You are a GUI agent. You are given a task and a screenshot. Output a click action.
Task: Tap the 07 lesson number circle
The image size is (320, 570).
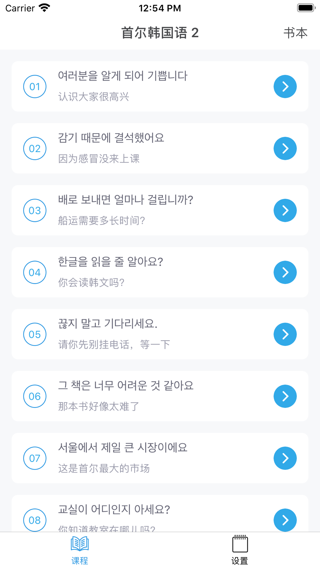coord(35,458)
